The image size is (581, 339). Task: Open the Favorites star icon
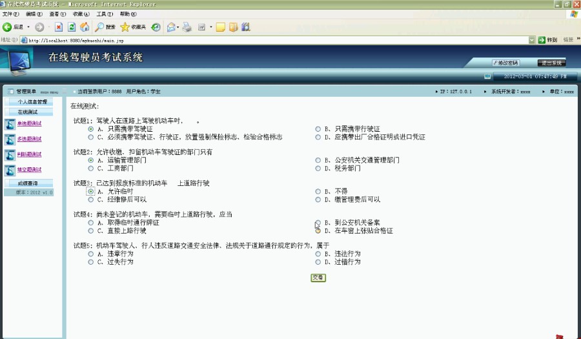(125, 27)
